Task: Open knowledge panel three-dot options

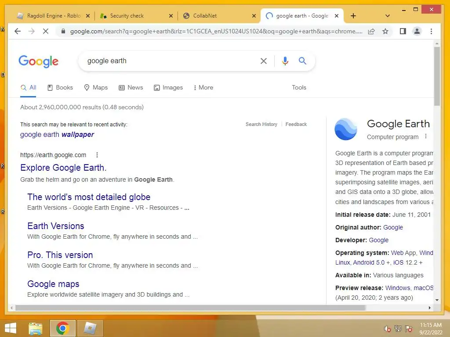Action: click(x=426, y=137)
